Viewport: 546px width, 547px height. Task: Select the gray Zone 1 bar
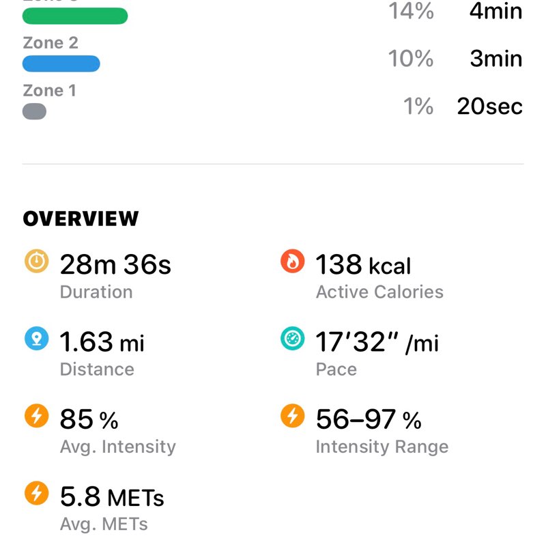click(35, 111)
